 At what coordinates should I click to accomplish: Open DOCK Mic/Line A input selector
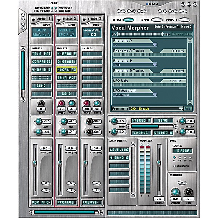pyautogui.click(x=41, y=32)
